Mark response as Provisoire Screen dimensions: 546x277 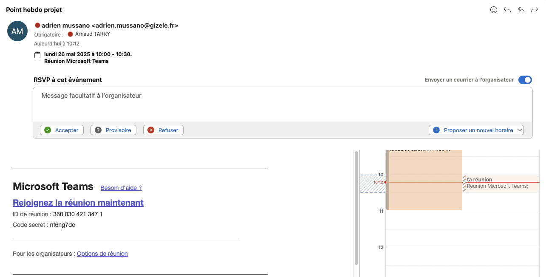113,130
